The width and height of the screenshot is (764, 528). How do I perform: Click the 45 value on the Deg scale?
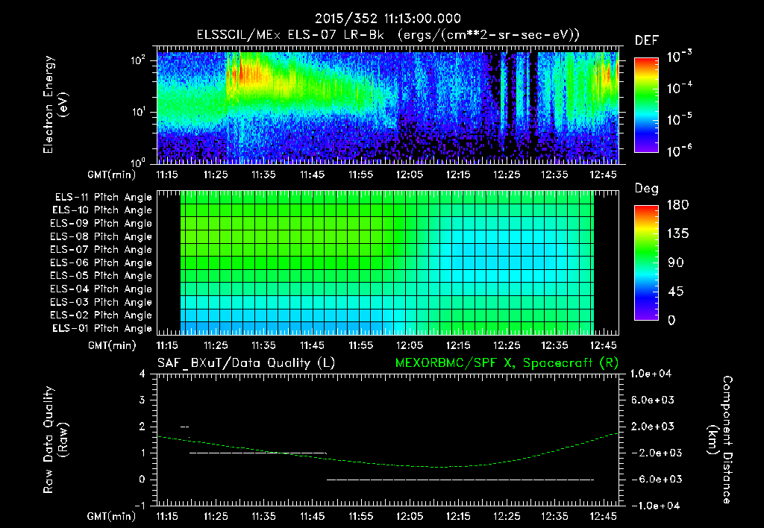676,292
